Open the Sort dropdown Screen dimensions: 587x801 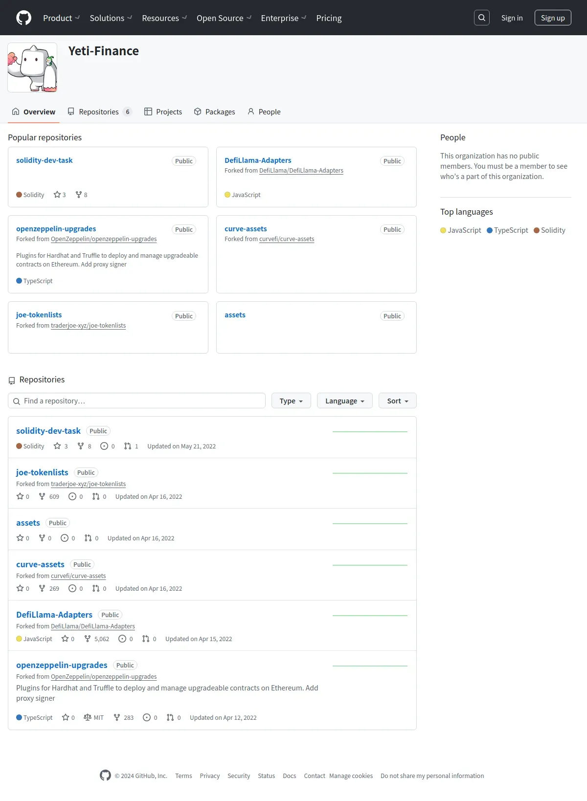point(398,400)
